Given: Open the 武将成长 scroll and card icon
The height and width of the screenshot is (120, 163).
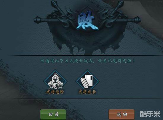Looking at the screenshot, I should click(x=87, y=81).
